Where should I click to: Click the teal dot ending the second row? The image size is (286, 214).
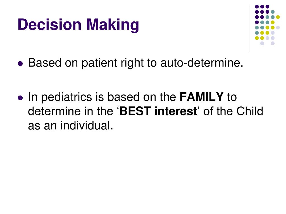point(273,12)
